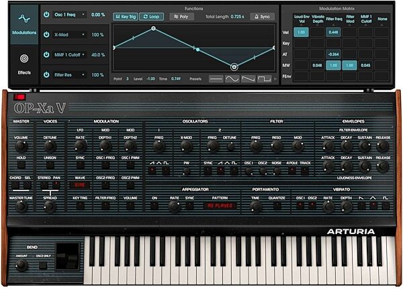Open Filter Res destination dropdown
The image size is (403, 289).
69,74
